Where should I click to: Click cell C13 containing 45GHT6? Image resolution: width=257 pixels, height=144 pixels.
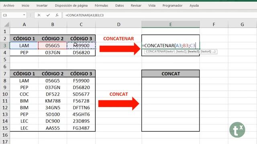pyautogui.click(x=81, y=114)
